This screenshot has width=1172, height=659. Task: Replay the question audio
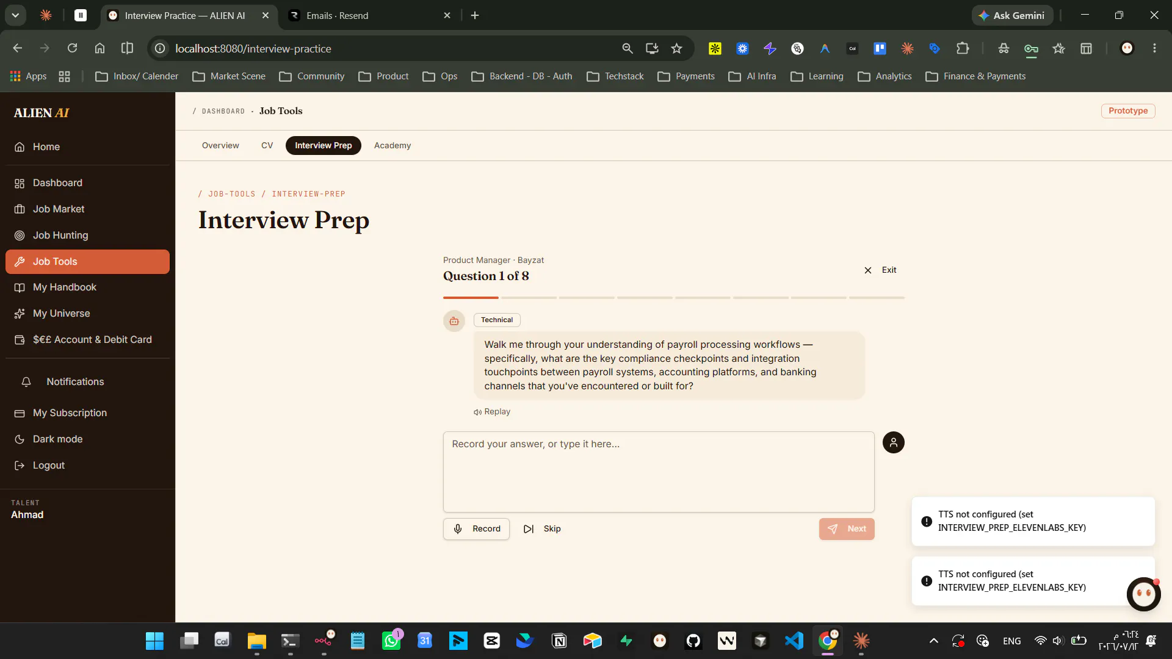(492, 412)
